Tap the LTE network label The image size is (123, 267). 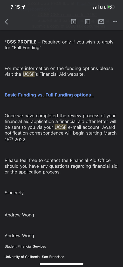tap(103, 7)
